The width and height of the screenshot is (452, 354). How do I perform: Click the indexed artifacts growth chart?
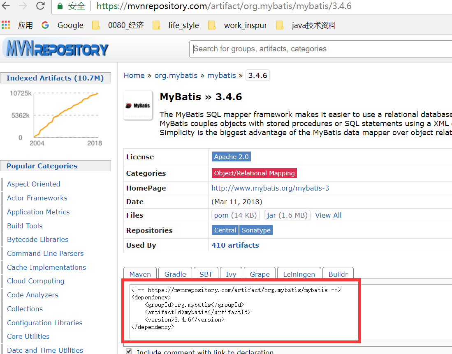(x=56, y=118)
